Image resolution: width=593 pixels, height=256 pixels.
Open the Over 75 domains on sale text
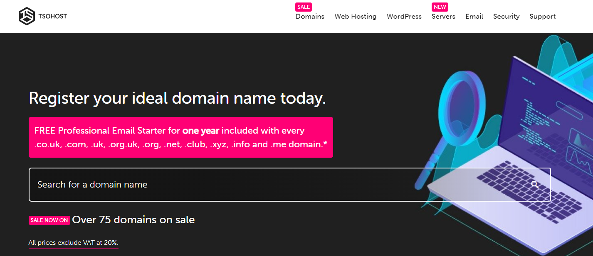coord(133,220)
